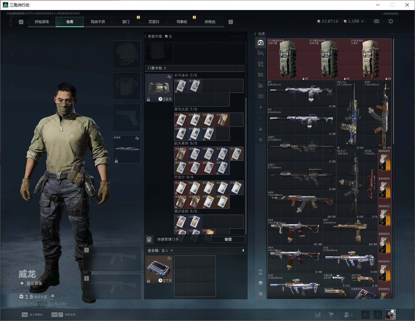Viewport: 415px width, 321px height.
Task: Select the 仓库 tab
Action: (70, 22)
